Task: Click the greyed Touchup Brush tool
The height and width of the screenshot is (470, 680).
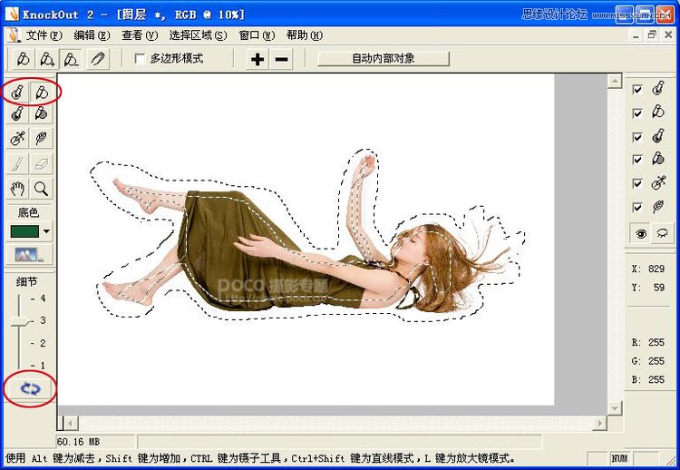Action: [x=17, y=163]
